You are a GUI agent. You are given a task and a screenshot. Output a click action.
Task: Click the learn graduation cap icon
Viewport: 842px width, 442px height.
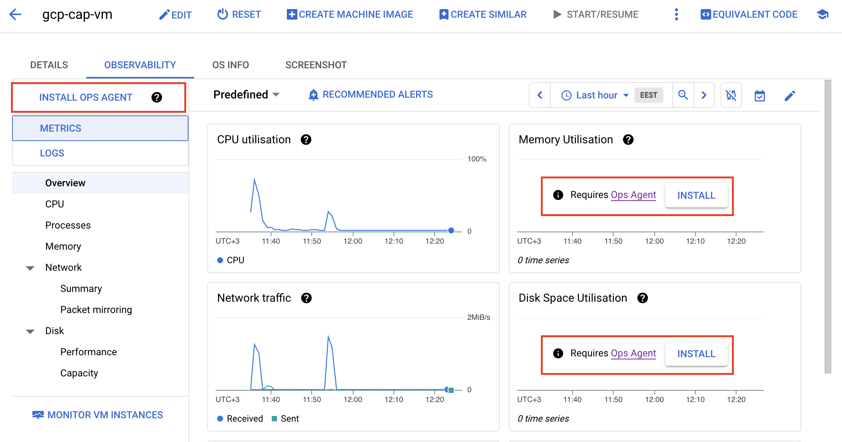(822, 15)
